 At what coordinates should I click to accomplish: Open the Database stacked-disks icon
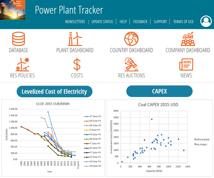pyautogui.click(x=18, y=39)
